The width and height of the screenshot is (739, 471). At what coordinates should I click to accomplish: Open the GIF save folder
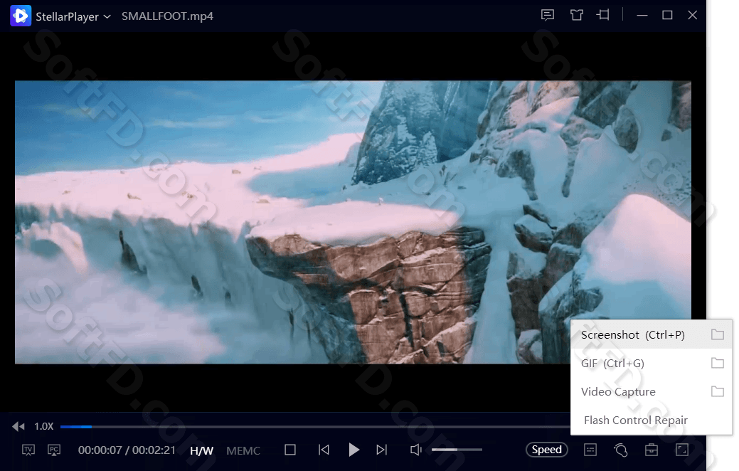click(x=718, y=363)
